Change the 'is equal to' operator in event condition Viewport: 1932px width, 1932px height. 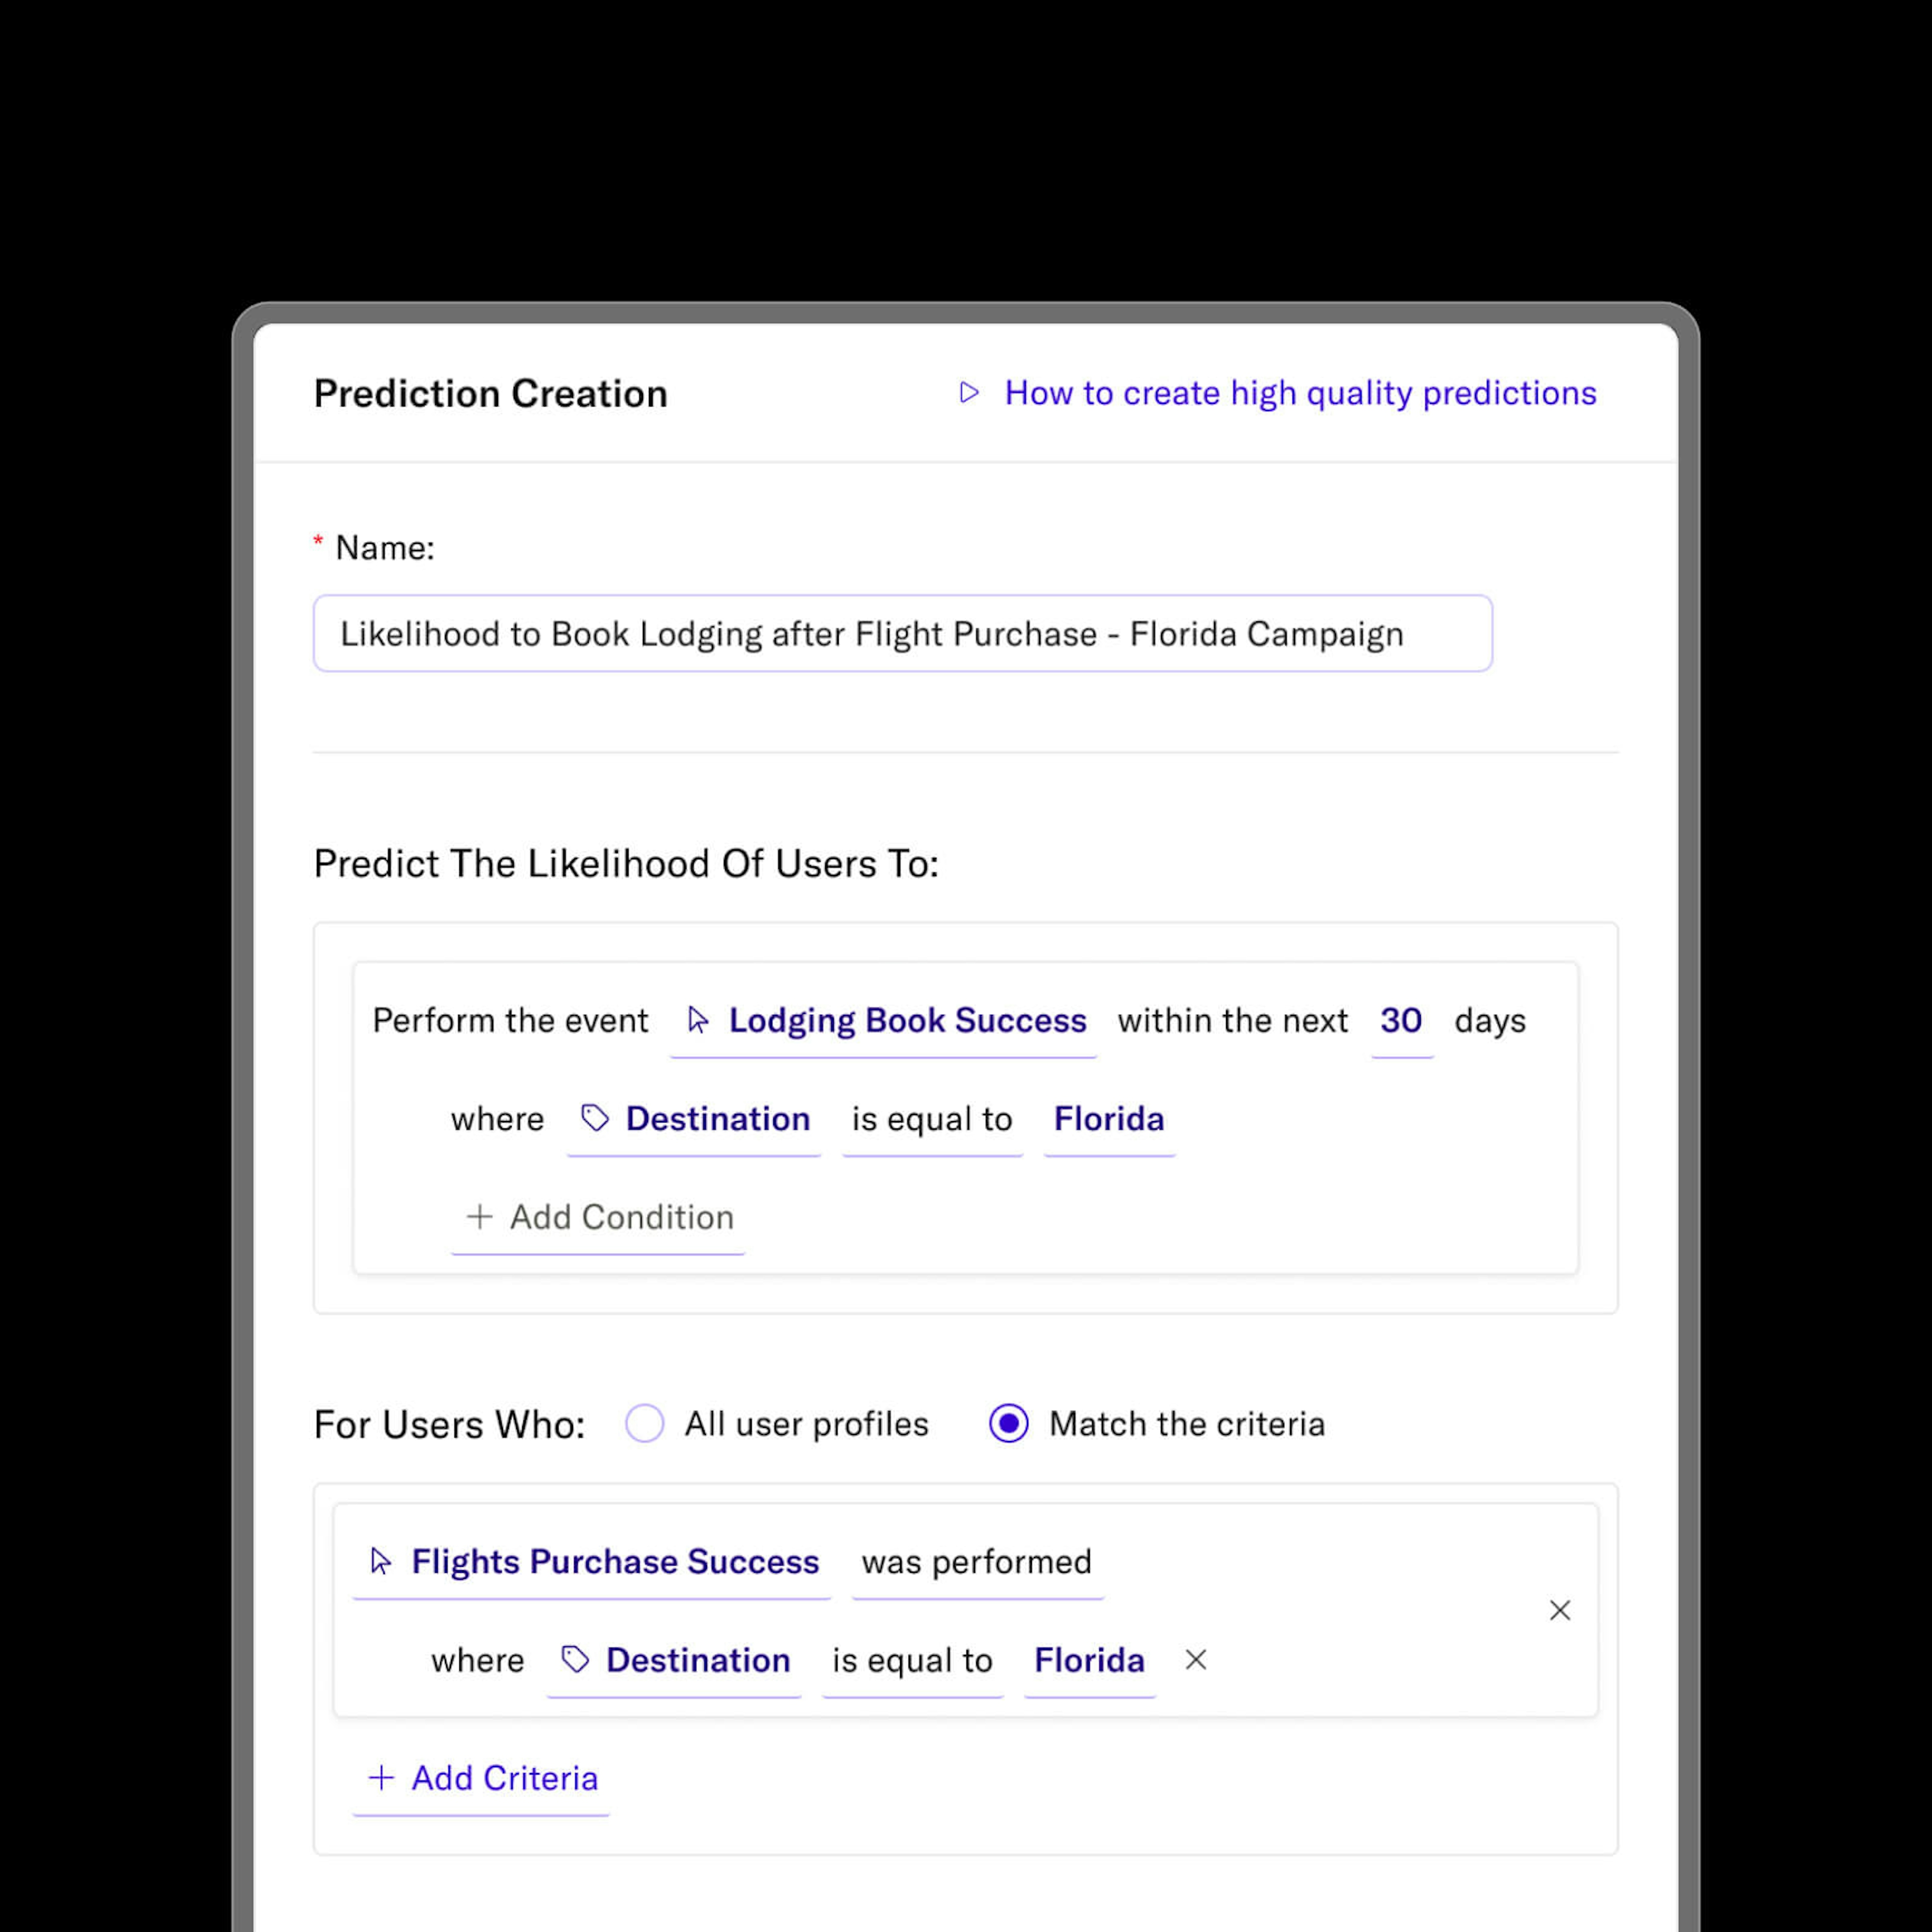pos(932,1120)
